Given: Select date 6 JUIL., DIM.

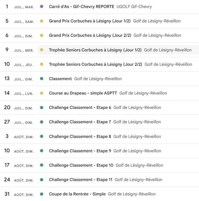Looking at the screenshot, I should pos(19,35).
